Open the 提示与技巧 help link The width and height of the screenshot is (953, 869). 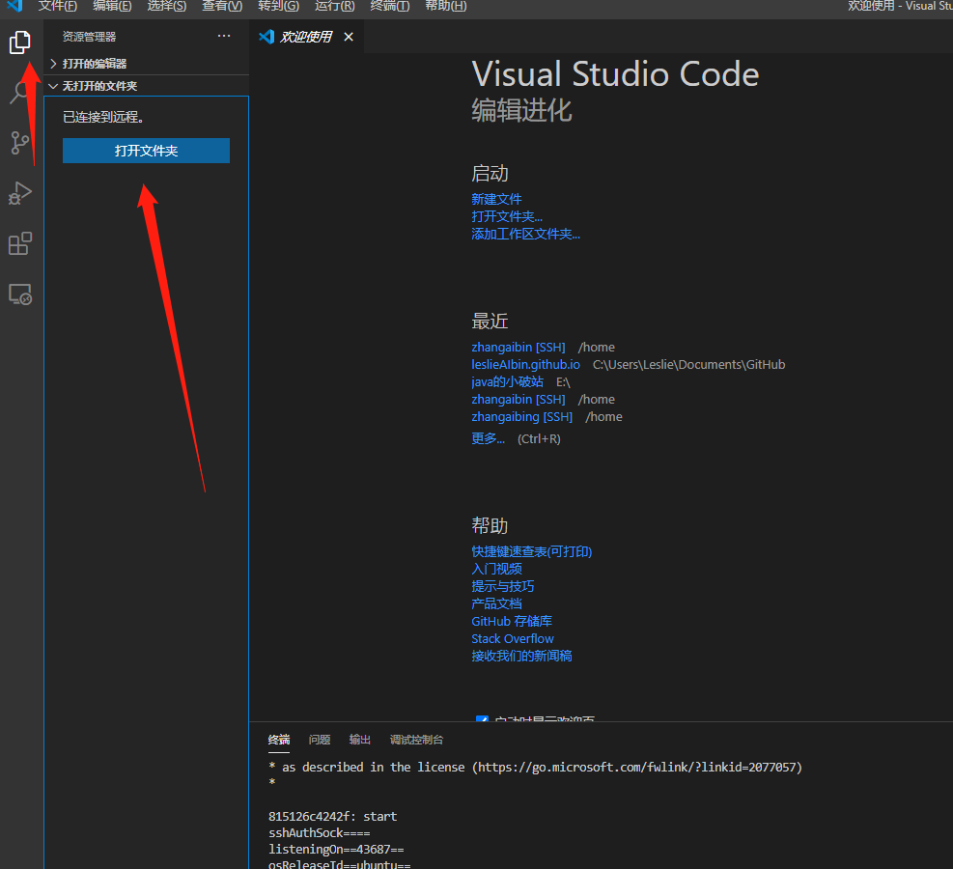click(x=503, y=586)
